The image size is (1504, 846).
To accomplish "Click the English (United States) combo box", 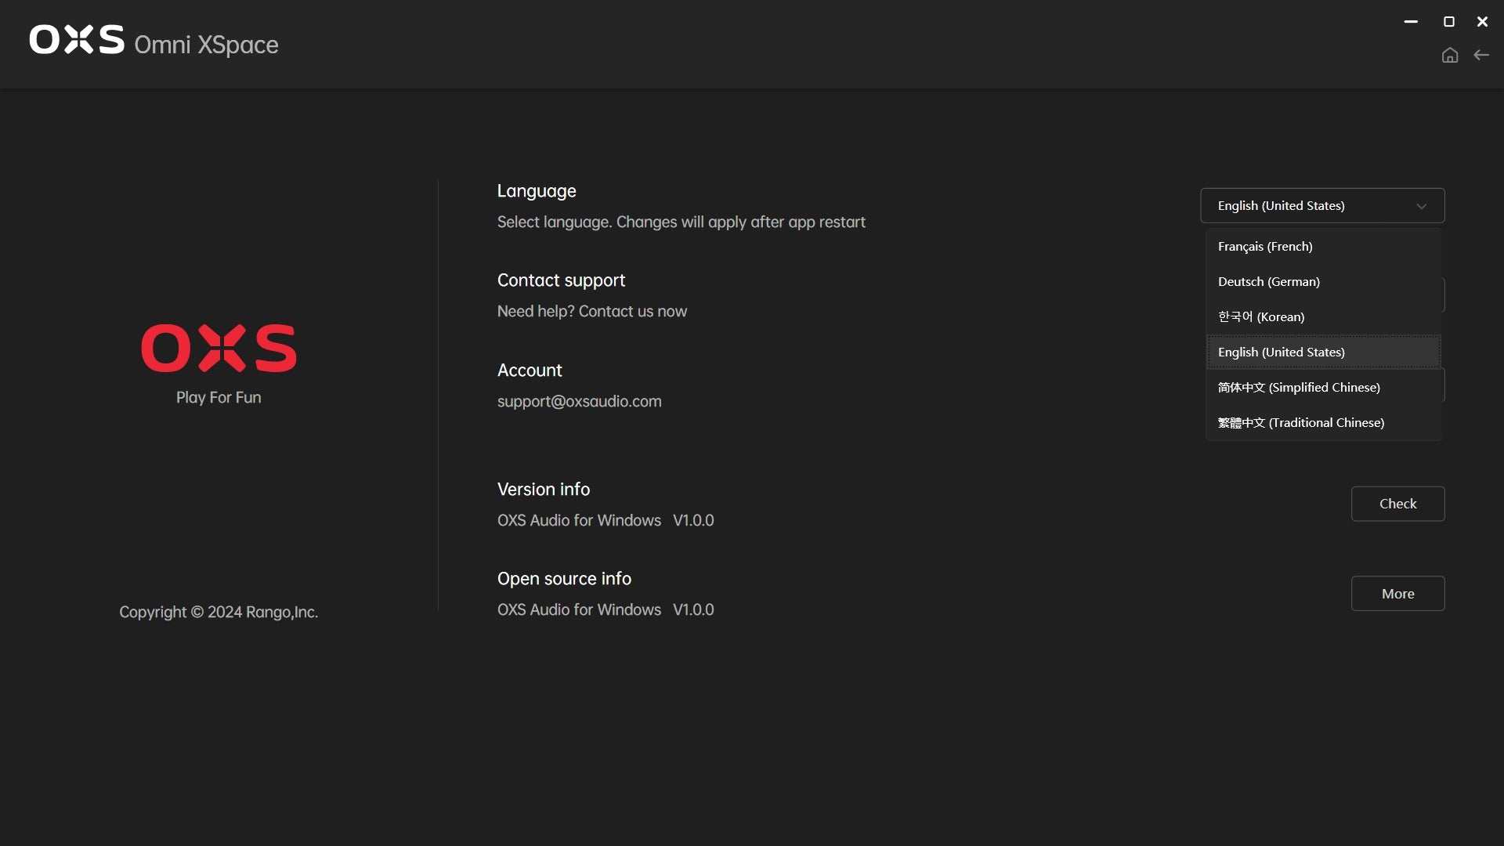I will pyautogui.click(x=1300, y=206).
